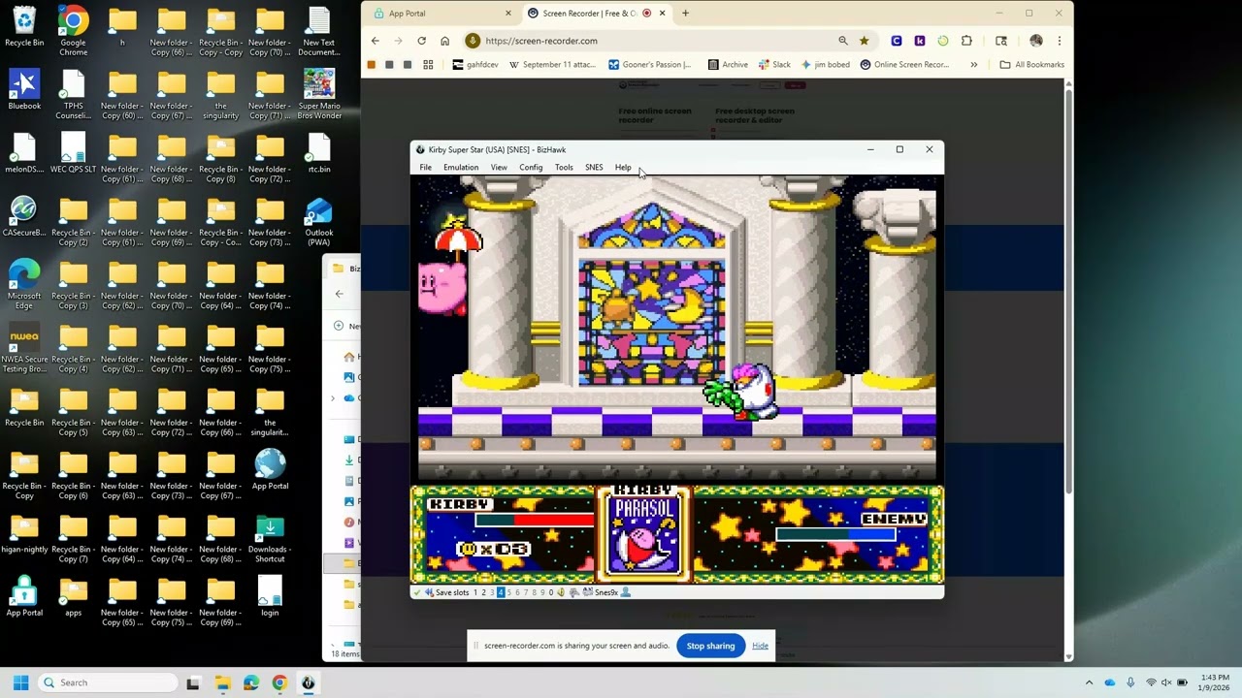
Task: Open BizHawk from the taskbar
Action: click(308, 682)
